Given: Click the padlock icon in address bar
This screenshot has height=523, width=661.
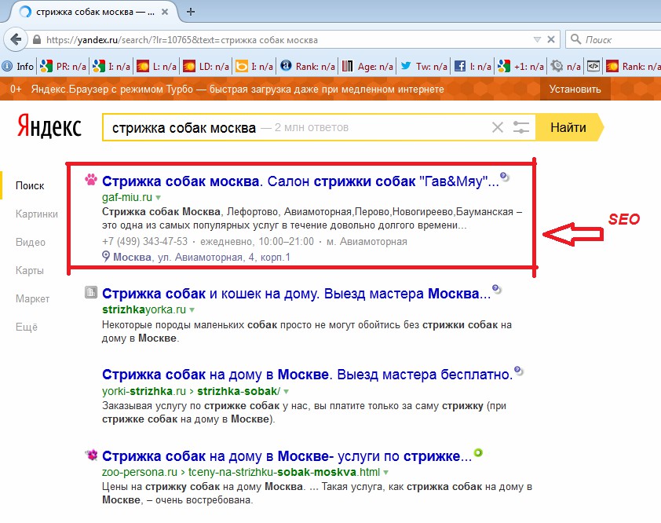Looking at the screenshot, I should [37, 39].
